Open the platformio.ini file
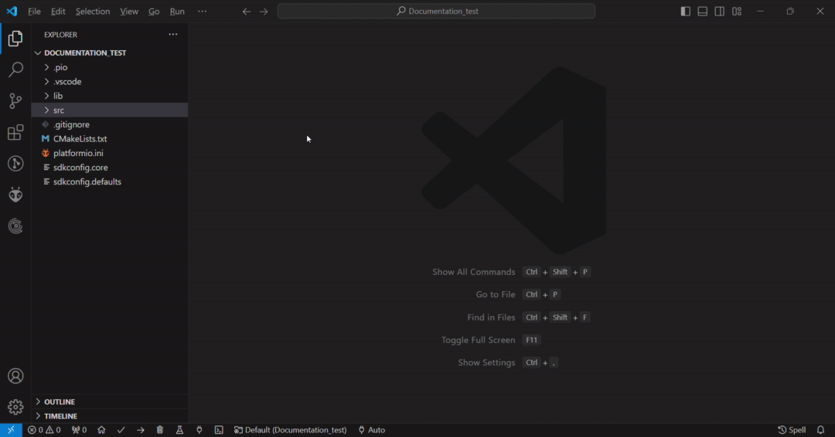The width and height of the screenshot is (835, 437). 78,153
